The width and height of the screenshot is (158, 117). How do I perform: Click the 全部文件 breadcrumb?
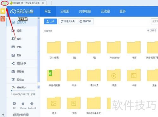[48, 31]
